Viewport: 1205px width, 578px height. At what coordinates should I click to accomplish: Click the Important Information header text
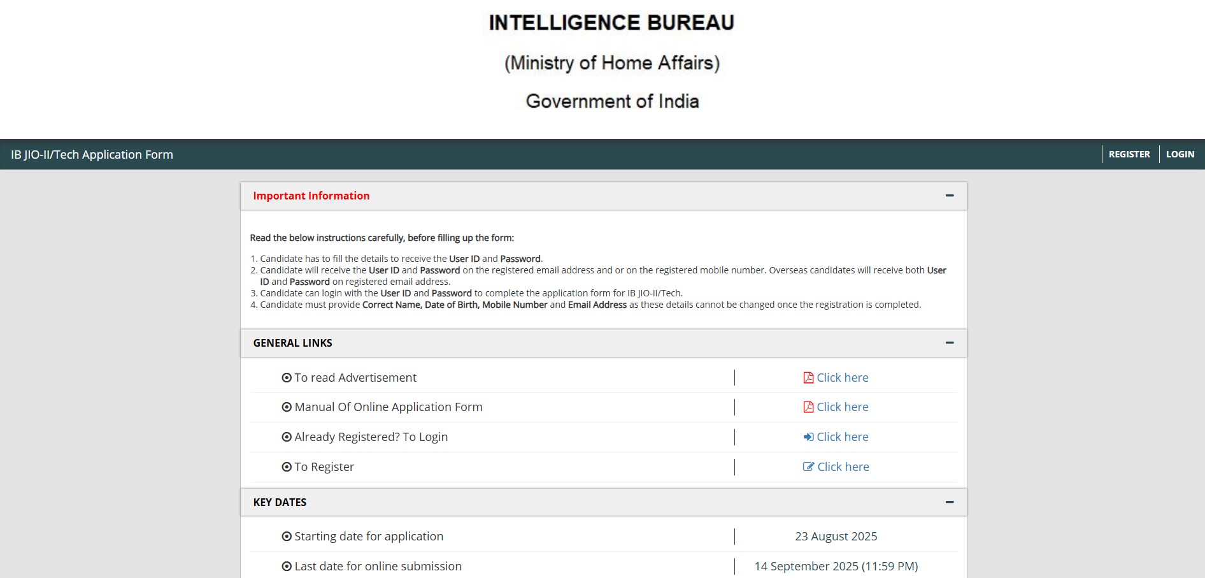click(311, 196)
